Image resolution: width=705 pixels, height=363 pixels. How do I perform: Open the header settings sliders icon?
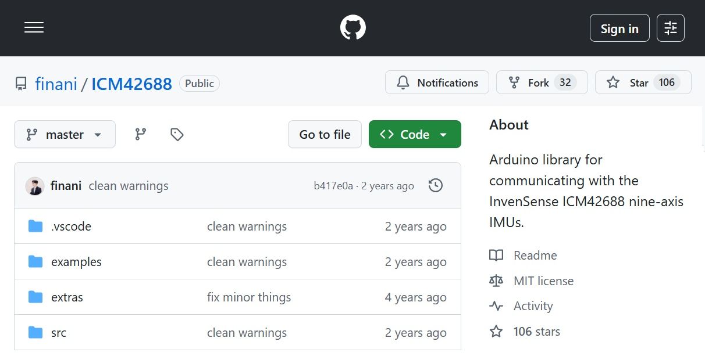670,28
